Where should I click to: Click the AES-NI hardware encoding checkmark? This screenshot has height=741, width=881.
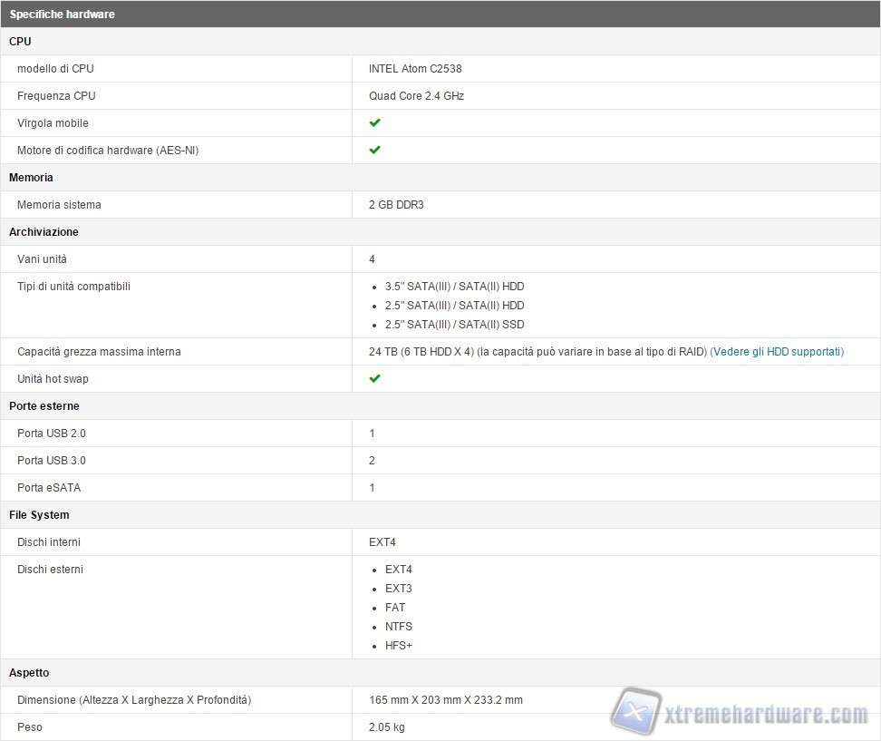(x=374, y=150)
